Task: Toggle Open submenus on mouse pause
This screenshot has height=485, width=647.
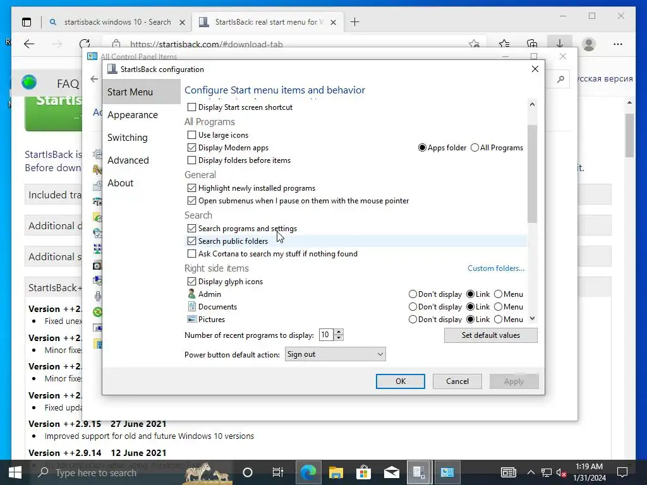Action: [x=191, y=200]
